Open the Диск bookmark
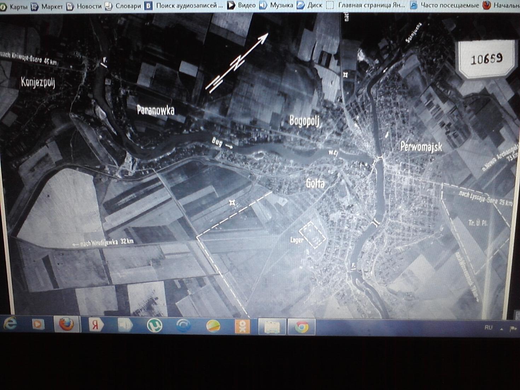The width and height of the screenshot is (520, 390). click(x=310, y=5)
